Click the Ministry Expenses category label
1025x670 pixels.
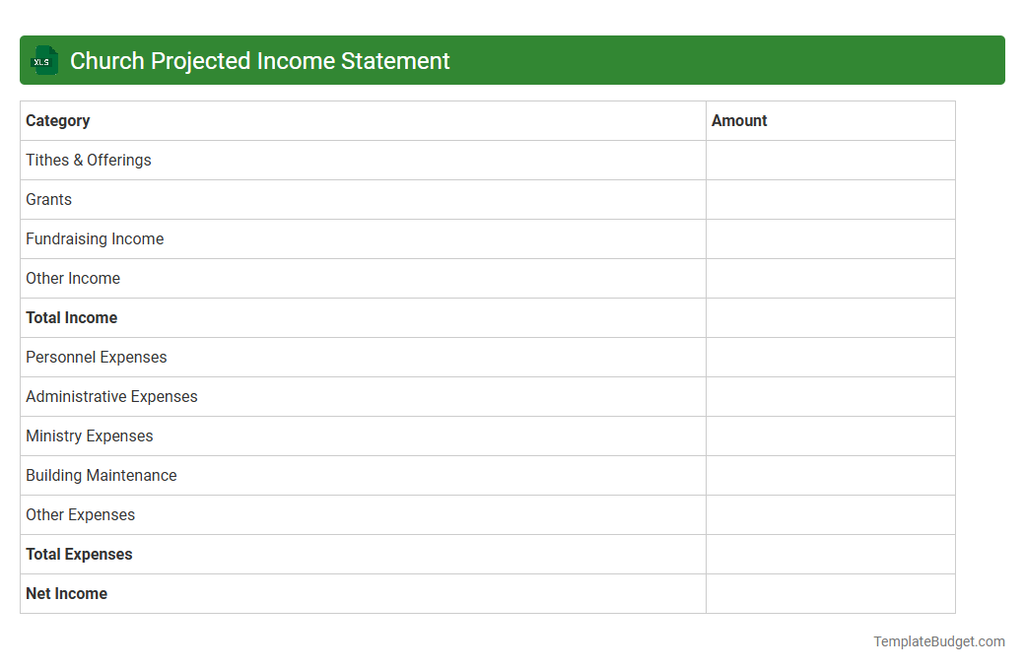[89, 435]
